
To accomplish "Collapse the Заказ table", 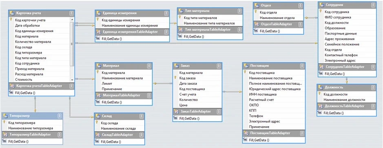I will point(219,66).
